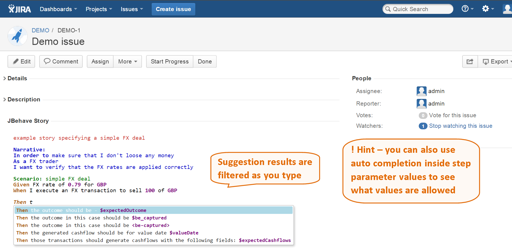Image resolution: width=512 pixels, height=250 pixels.
Task: Focus the Quick Search field
Action: pos(418,9)
